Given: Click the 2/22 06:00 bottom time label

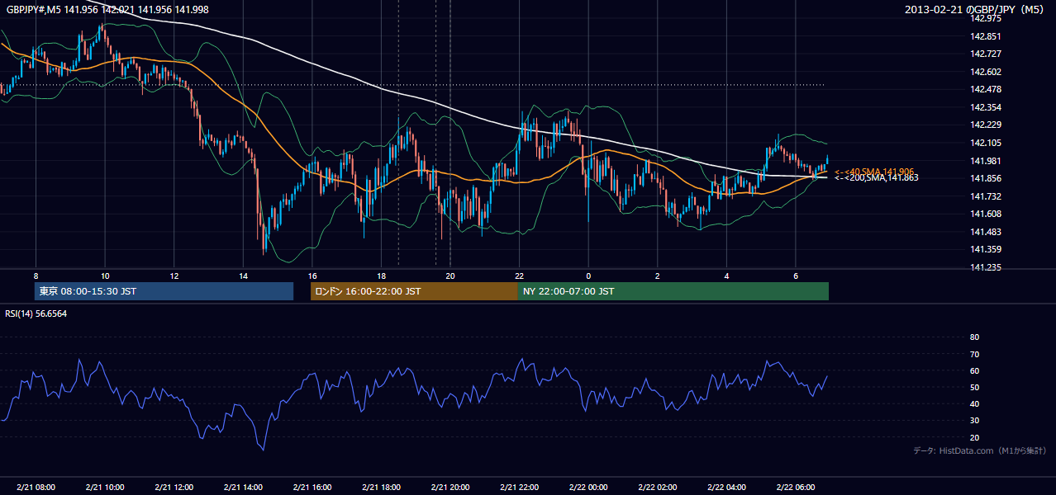Looking at the screenshot, I should pyautogui.click(x=796, y=488).
